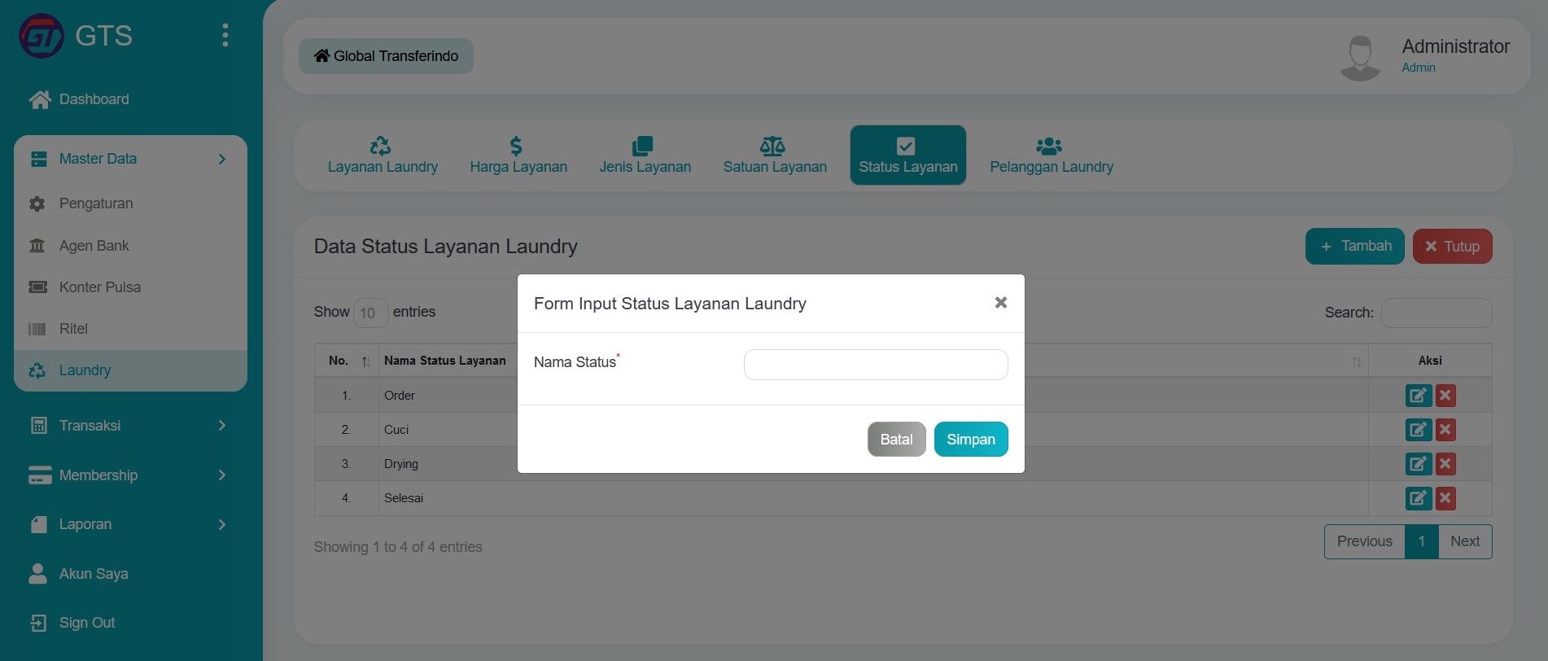The image size is (1548, 661).
Task: Collapse the Master Data chevron
Action: 221,159
